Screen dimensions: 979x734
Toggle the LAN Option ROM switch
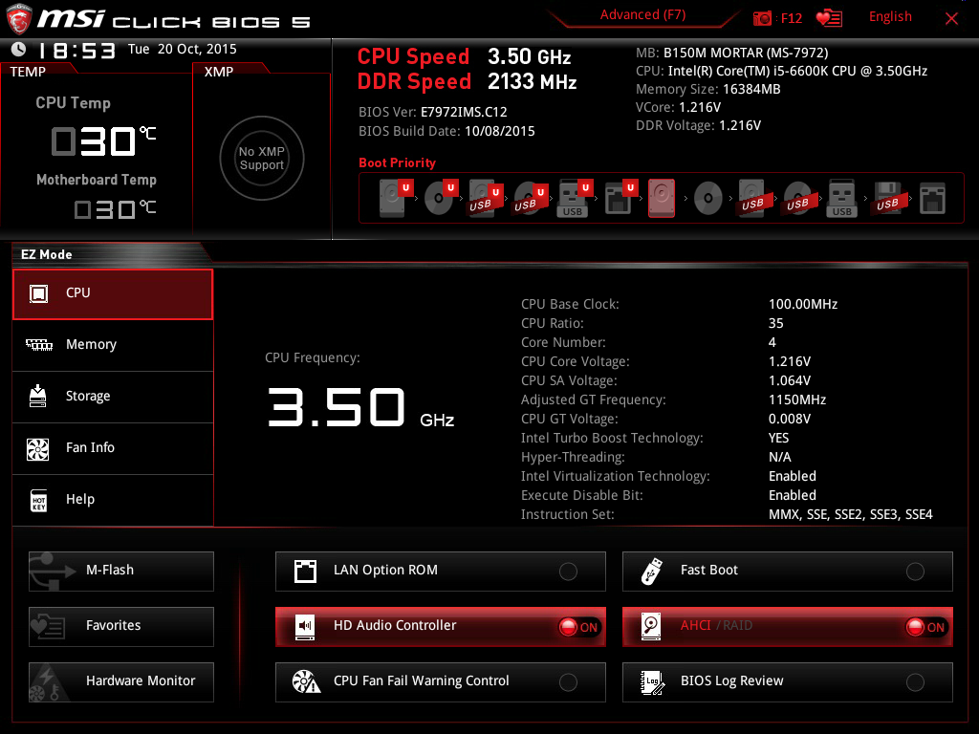coord(568,572)
